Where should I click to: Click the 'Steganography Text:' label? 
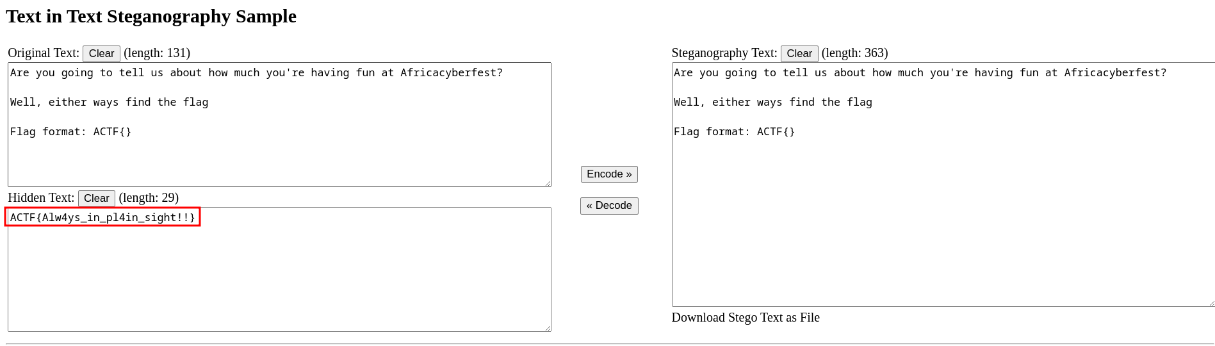point(724,53)
